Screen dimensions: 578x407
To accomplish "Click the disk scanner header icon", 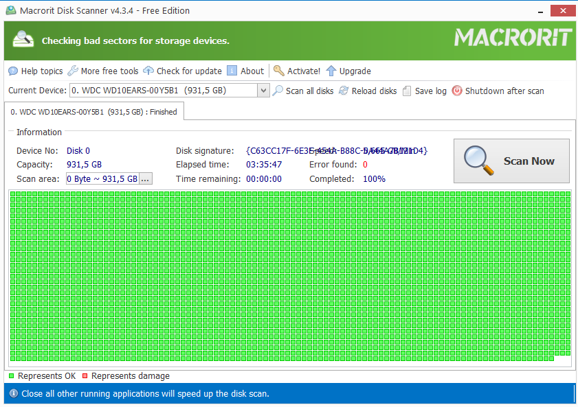I will 23,40.
